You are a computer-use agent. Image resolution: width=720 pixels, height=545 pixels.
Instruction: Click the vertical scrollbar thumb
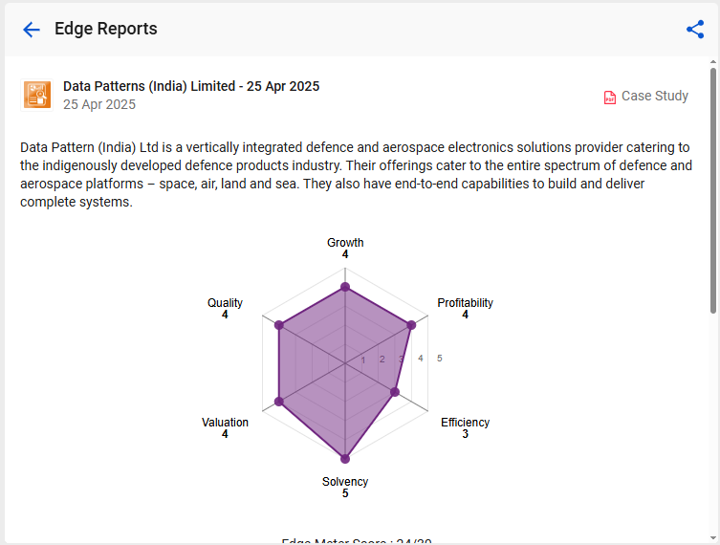pyautogui.click(x=713, y=191)
